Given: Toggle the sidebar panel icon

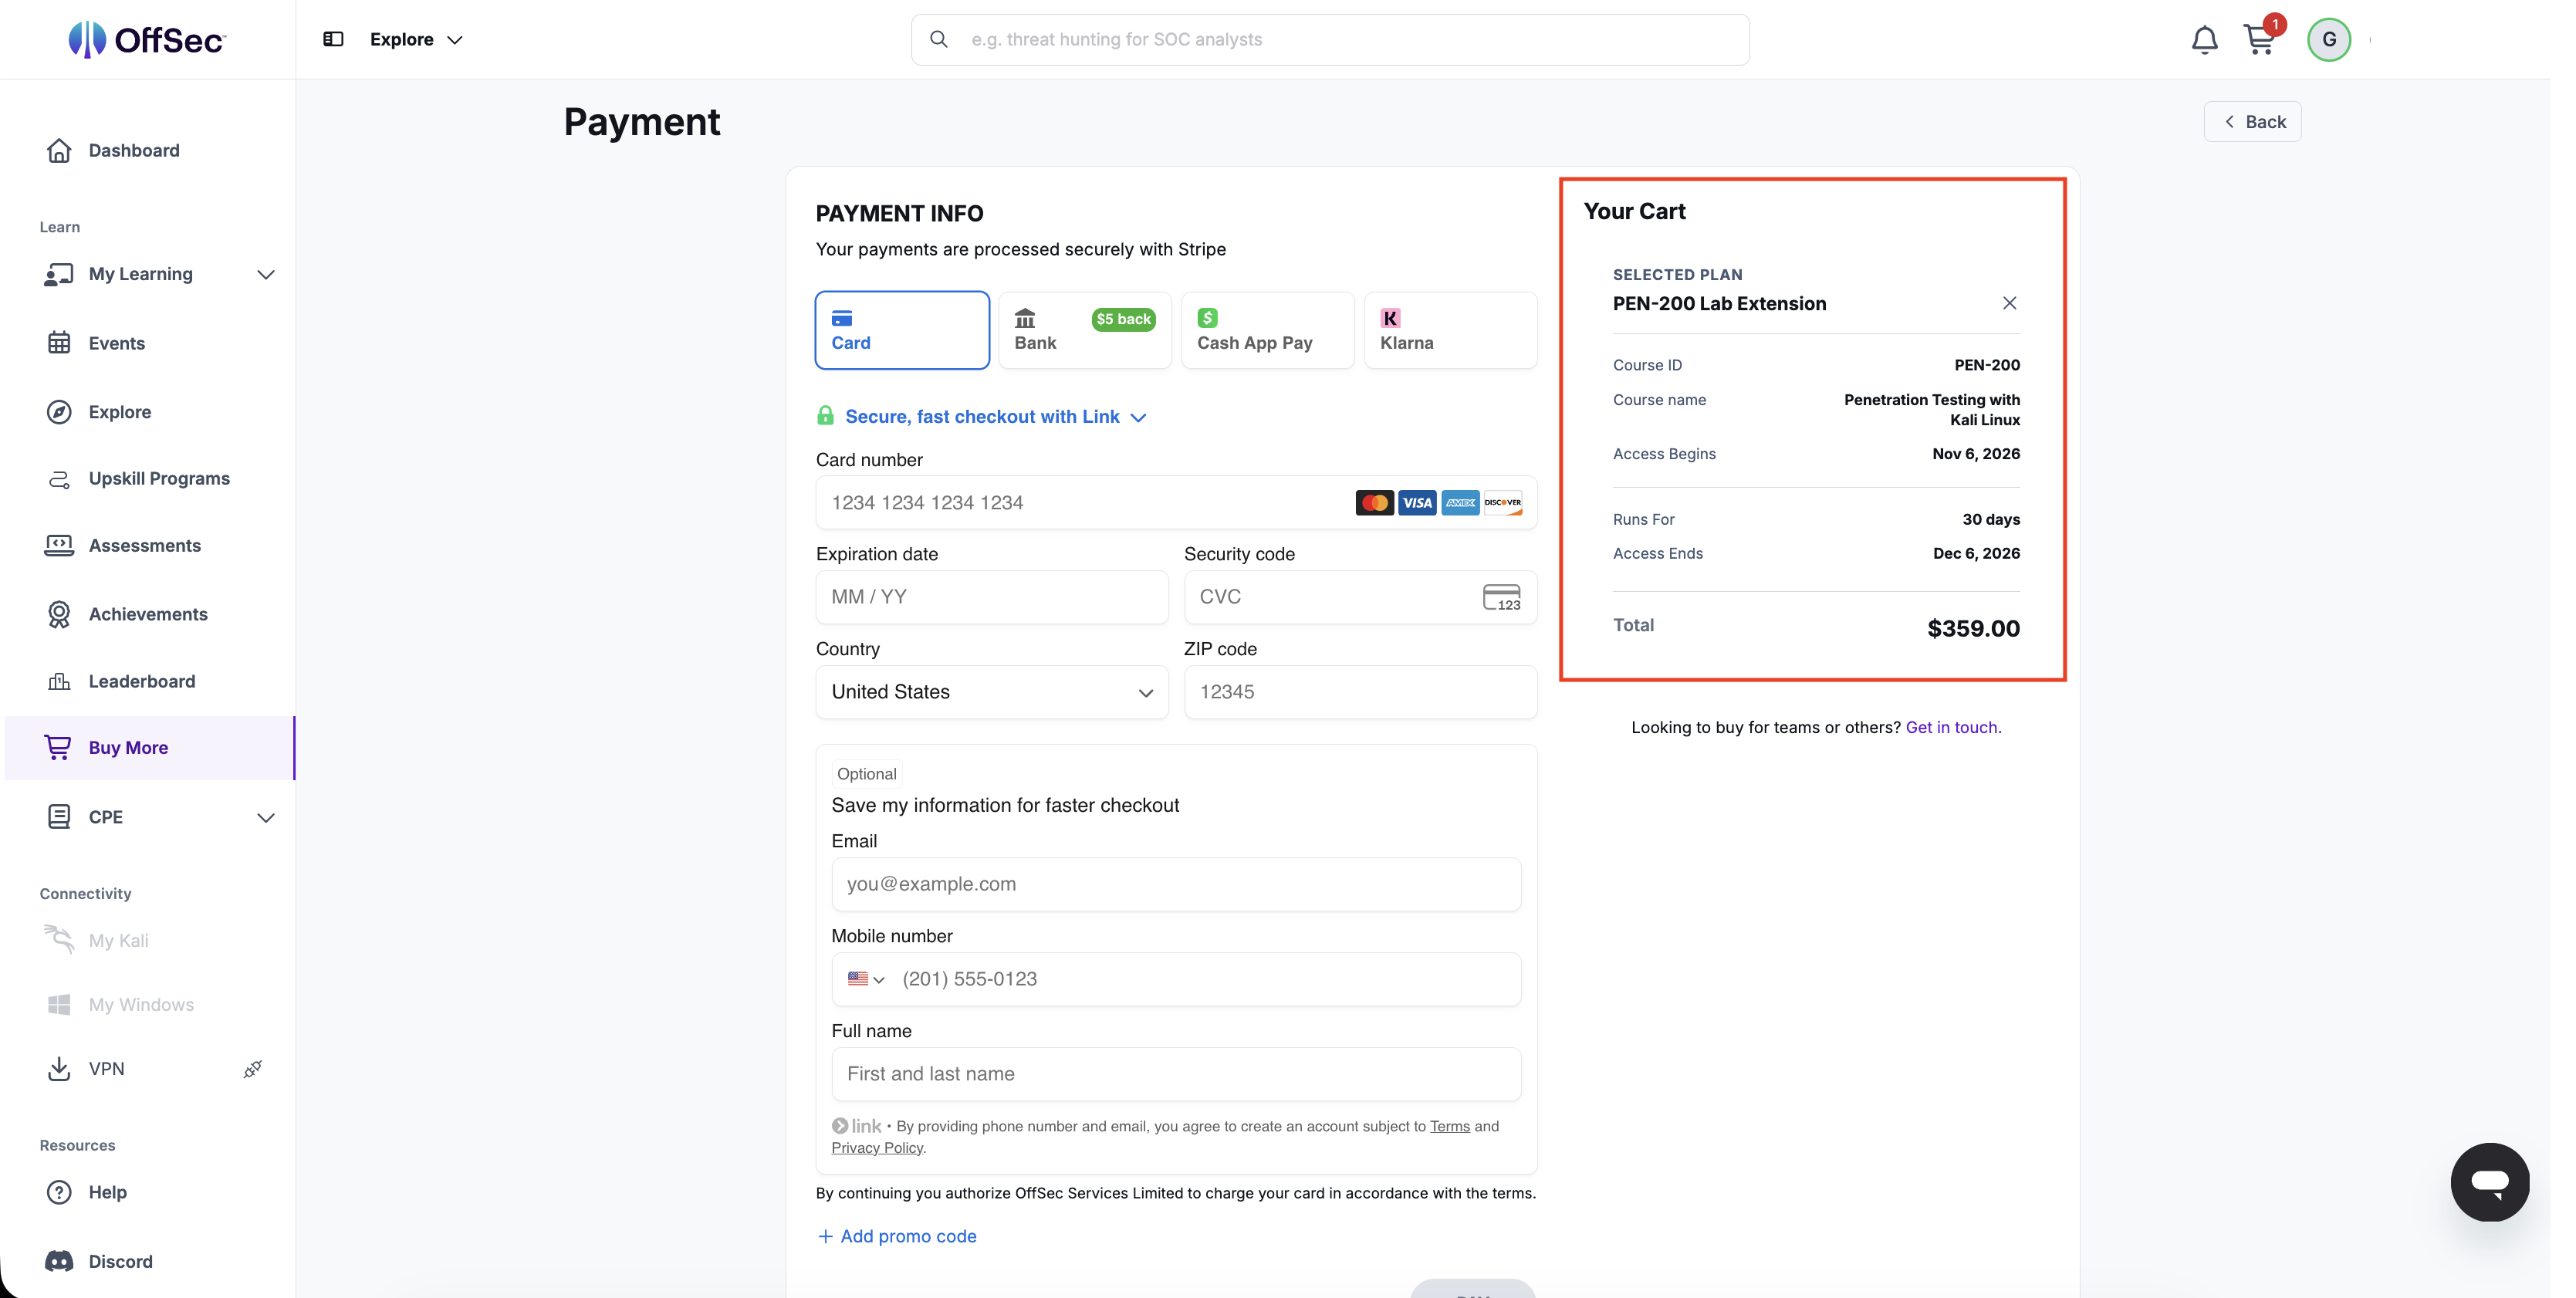Looking at the screenshot, I should pyautogui.click(x=333, y=39).
